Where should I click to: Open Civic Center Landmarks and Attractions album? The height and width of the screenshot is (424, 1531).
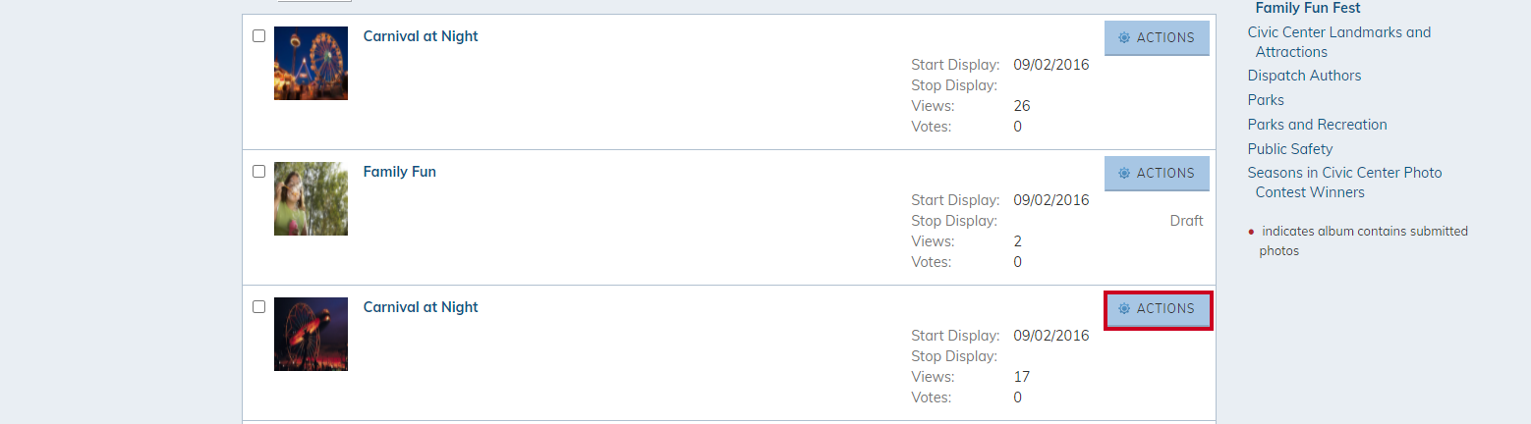[x=1339, y=42]
